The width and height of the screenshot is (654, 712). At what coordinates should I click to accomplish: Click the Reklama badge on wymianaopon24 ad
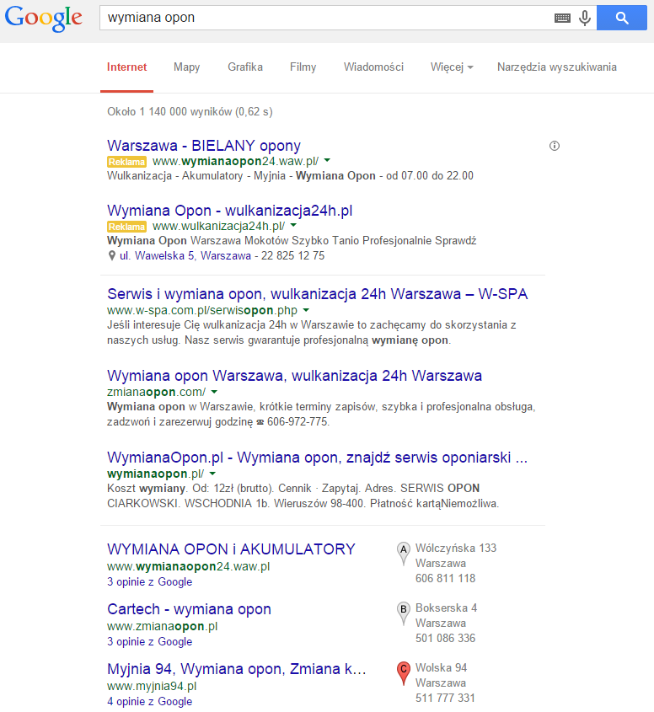click(126, 162)
